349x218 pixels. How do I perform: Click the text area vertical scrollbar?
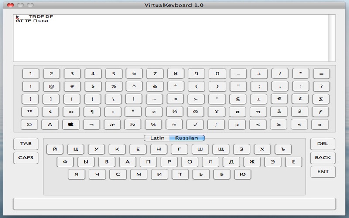pos(332,38)
